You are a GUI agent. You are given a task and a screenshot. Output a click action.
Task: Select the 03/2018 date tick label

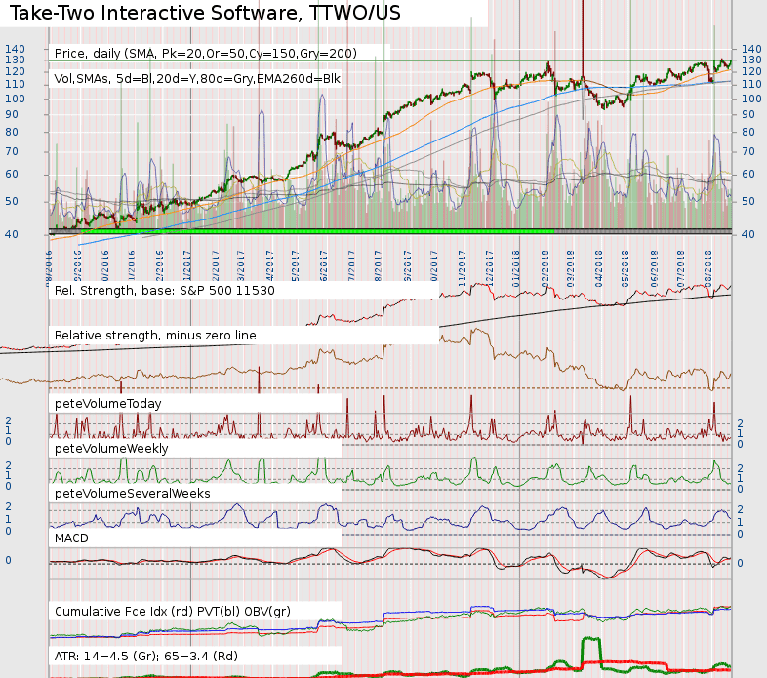click(570, 268)
